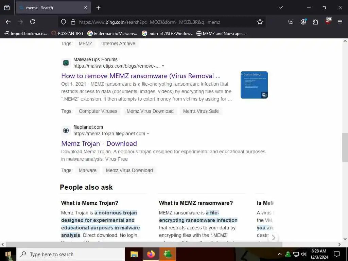Select the 'MEMZ' tag chip

tap(85, 43)
